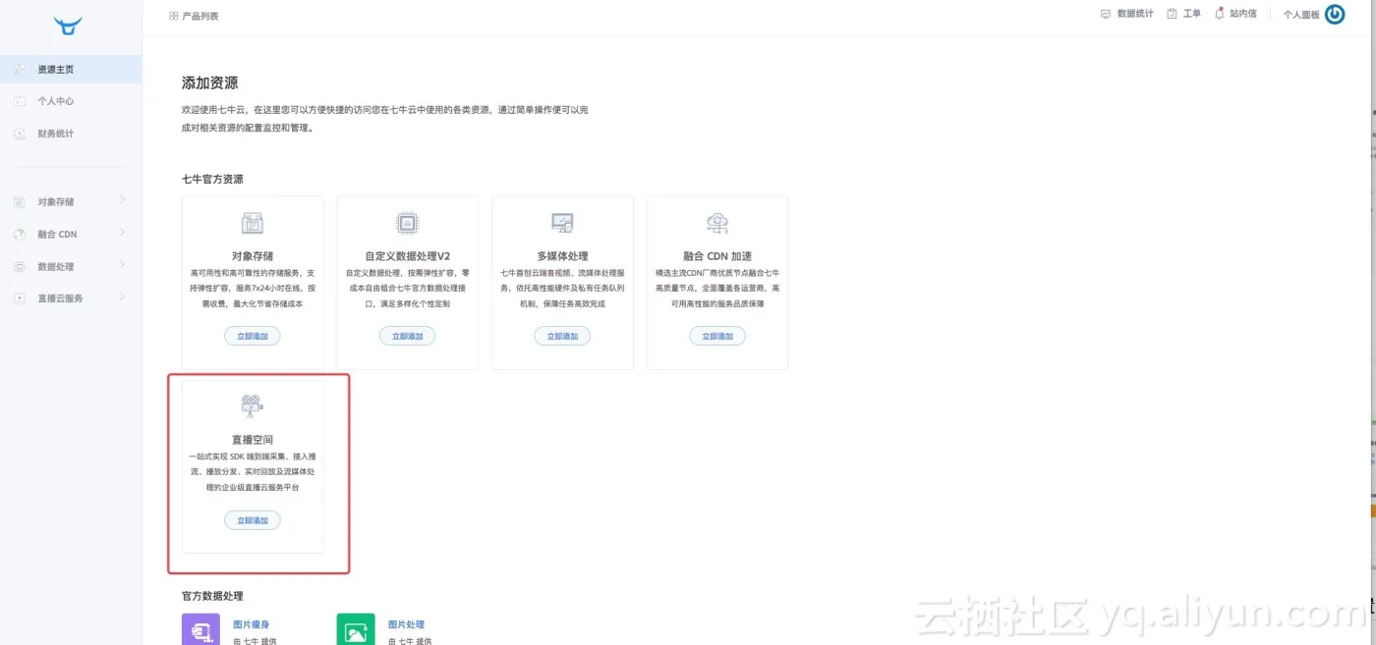This screenshot has height=645, width=1376.
Task: Click the 融合 CDN 加速 card title
Action: (717, 256)
